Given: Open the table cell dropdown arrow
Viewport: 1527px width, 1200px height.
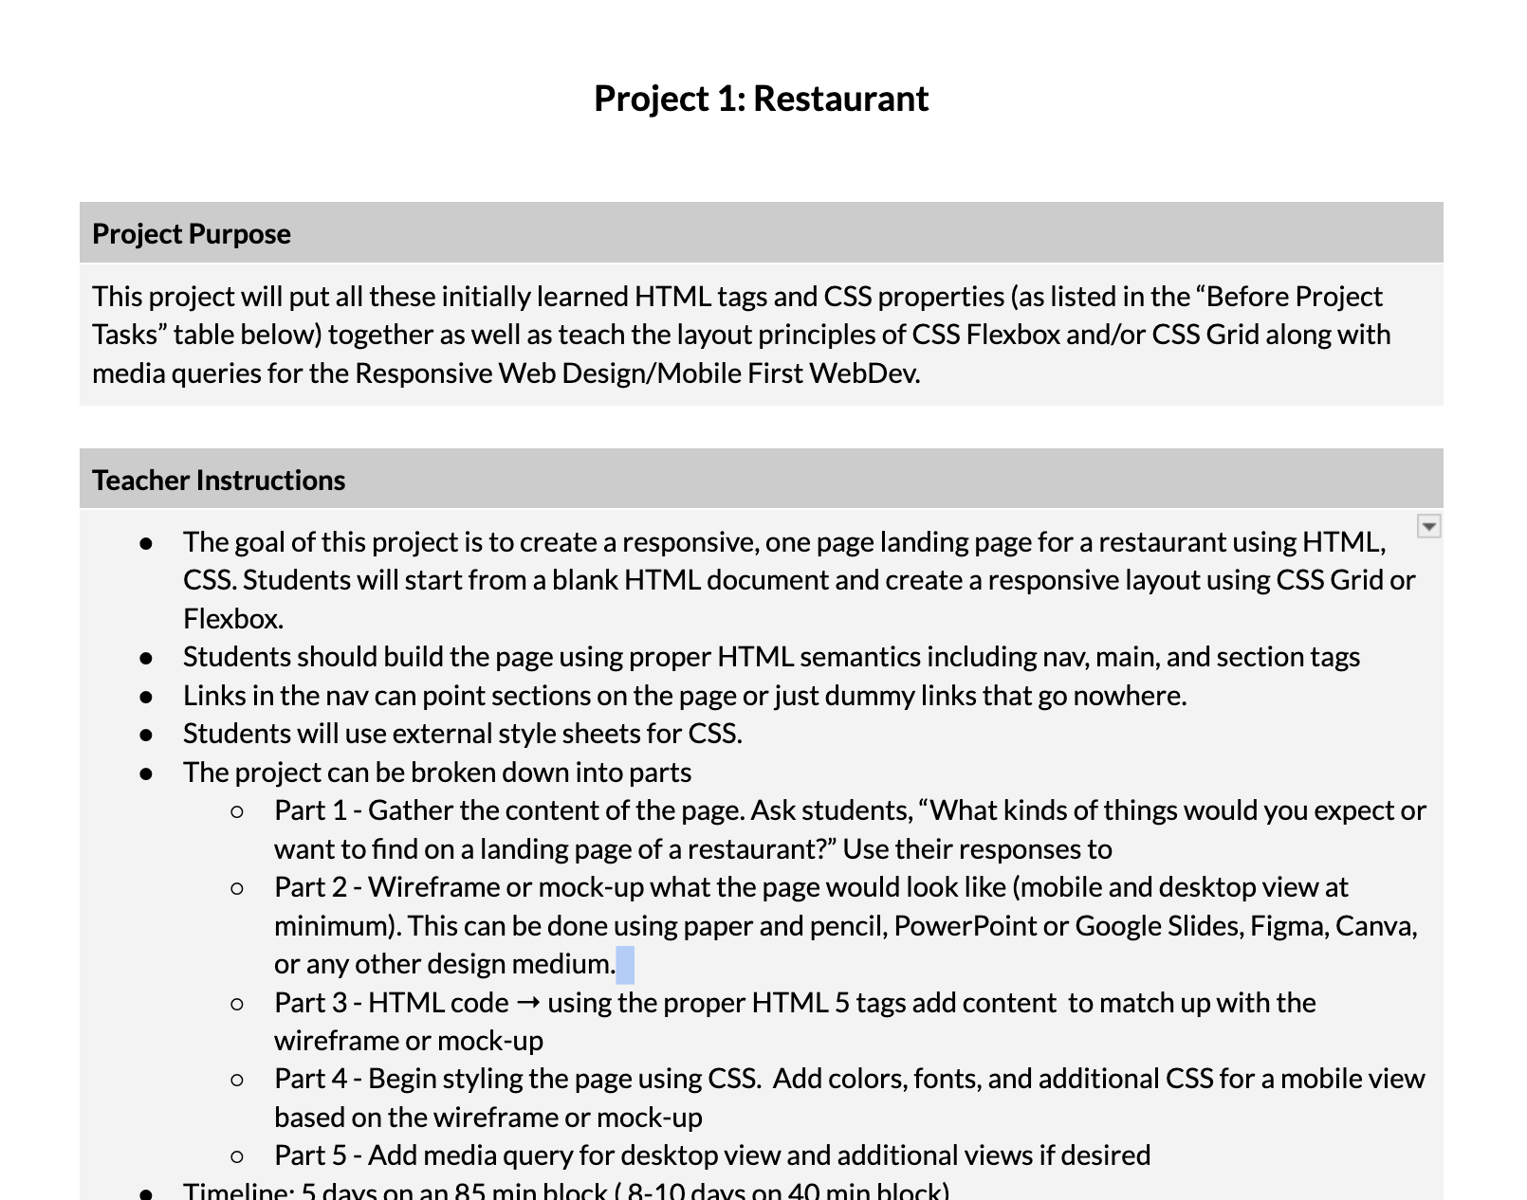Looking at the screenshot, I should 1428,526.
